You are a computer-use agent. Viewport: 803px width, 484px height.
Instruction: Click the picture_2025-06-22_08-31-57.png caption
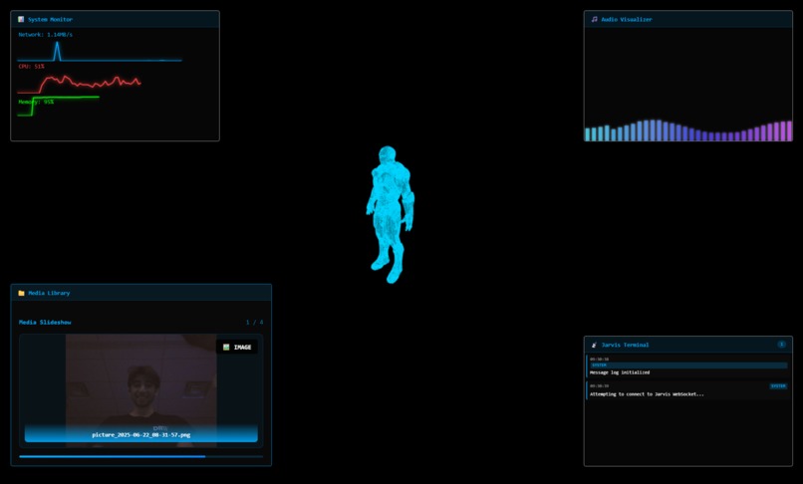pyautogui.click(x=140, y=435)
